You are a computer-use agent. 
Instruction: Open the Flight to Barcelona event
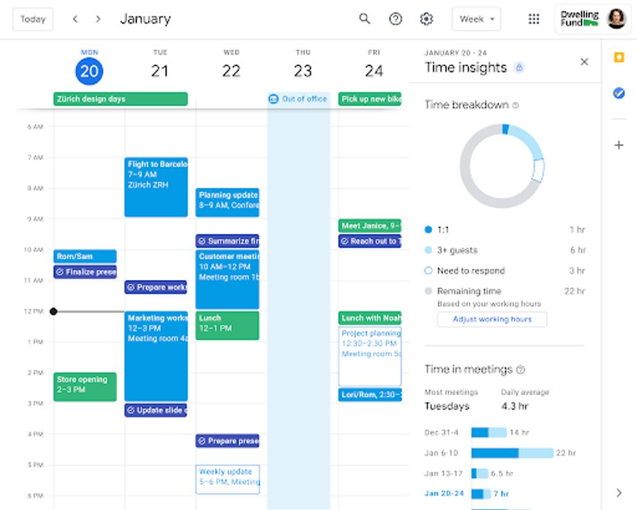(156, 187)
